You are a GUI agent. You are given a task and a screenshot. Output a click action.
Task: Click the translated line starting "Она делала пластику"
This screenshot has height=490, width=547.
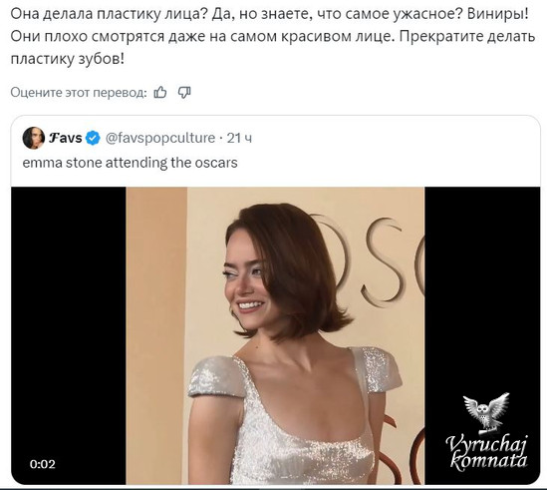(269, 14)
